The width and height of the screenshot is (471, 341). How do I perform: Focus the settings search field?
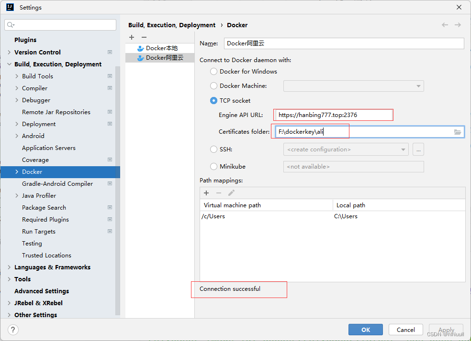[x=60, y=25]
